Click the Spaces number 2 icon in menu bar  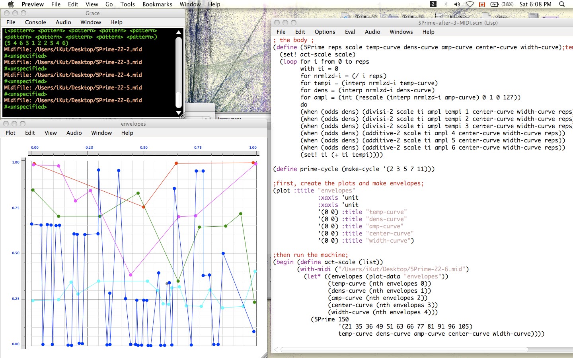point(433,4)
